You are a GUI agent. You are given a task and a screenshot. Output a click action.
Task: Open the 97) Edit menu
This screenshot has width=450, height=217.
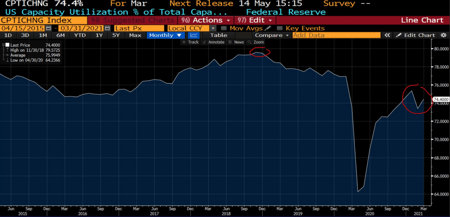(255, 20)
